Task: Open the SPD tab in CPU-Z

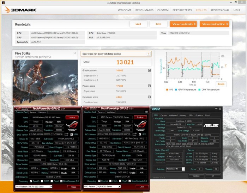Action: tap(191, 116)
